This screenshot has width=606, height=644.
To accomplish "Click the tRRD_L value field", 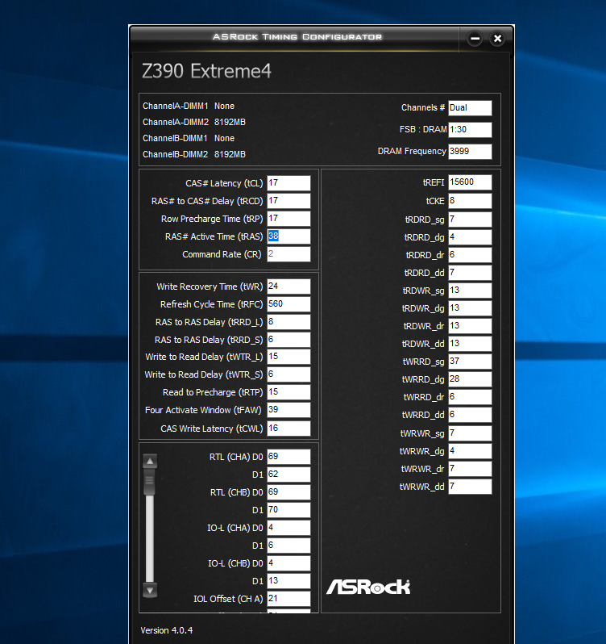I will pos(288,322).
